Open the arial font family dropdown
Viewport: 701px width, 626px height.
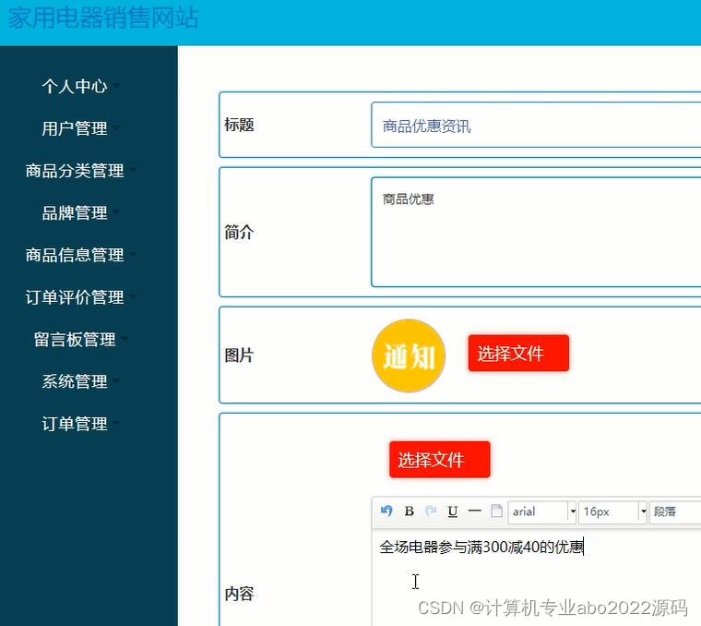coord(542,512)
